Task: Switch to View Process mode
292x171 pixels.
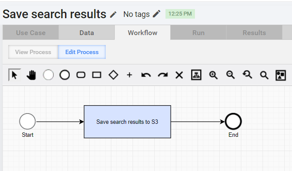Action: tap(33, 52)
